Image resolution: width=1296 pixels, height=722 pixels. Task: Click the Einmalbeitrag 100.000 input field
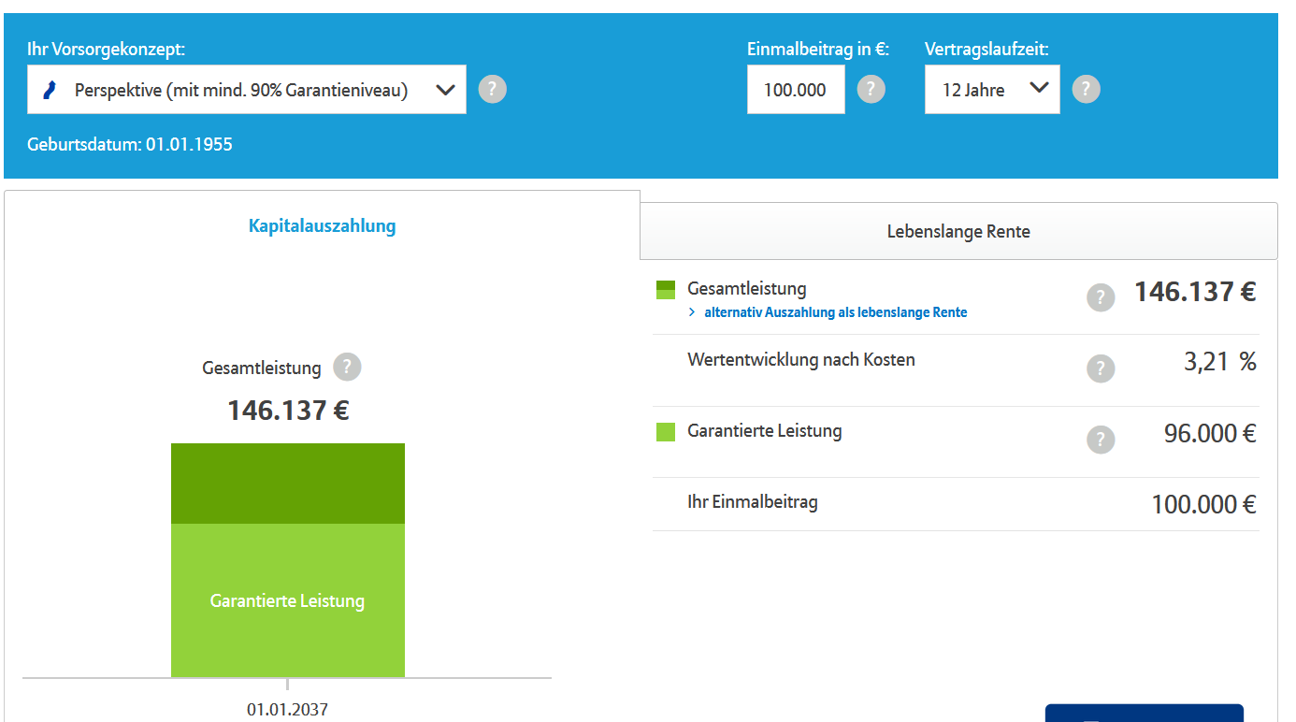(x=796, y=90)
